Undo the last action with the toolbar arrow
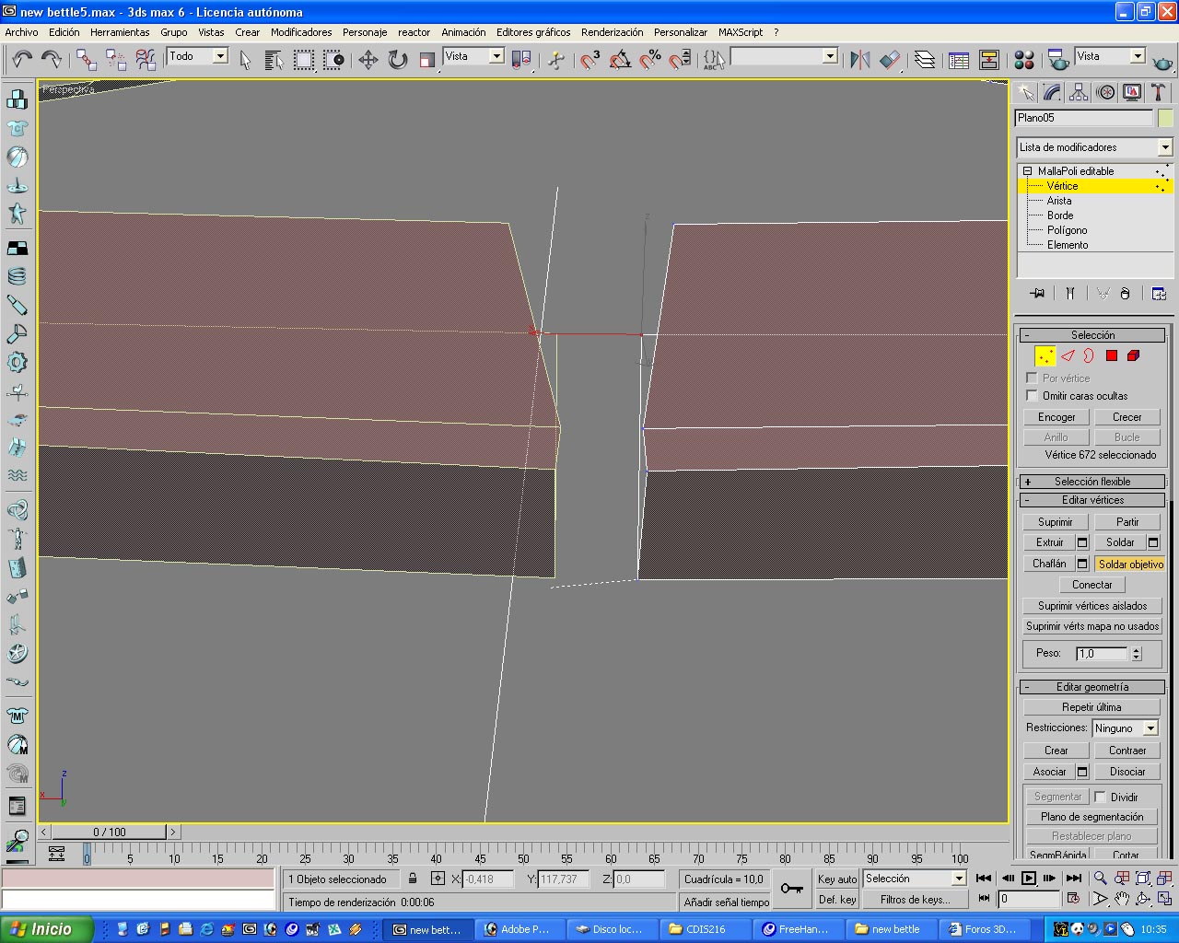 pyautogui.click(x=22, y=60)
